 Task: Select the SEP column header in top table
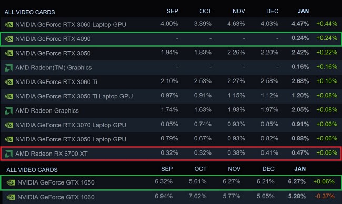172,11
